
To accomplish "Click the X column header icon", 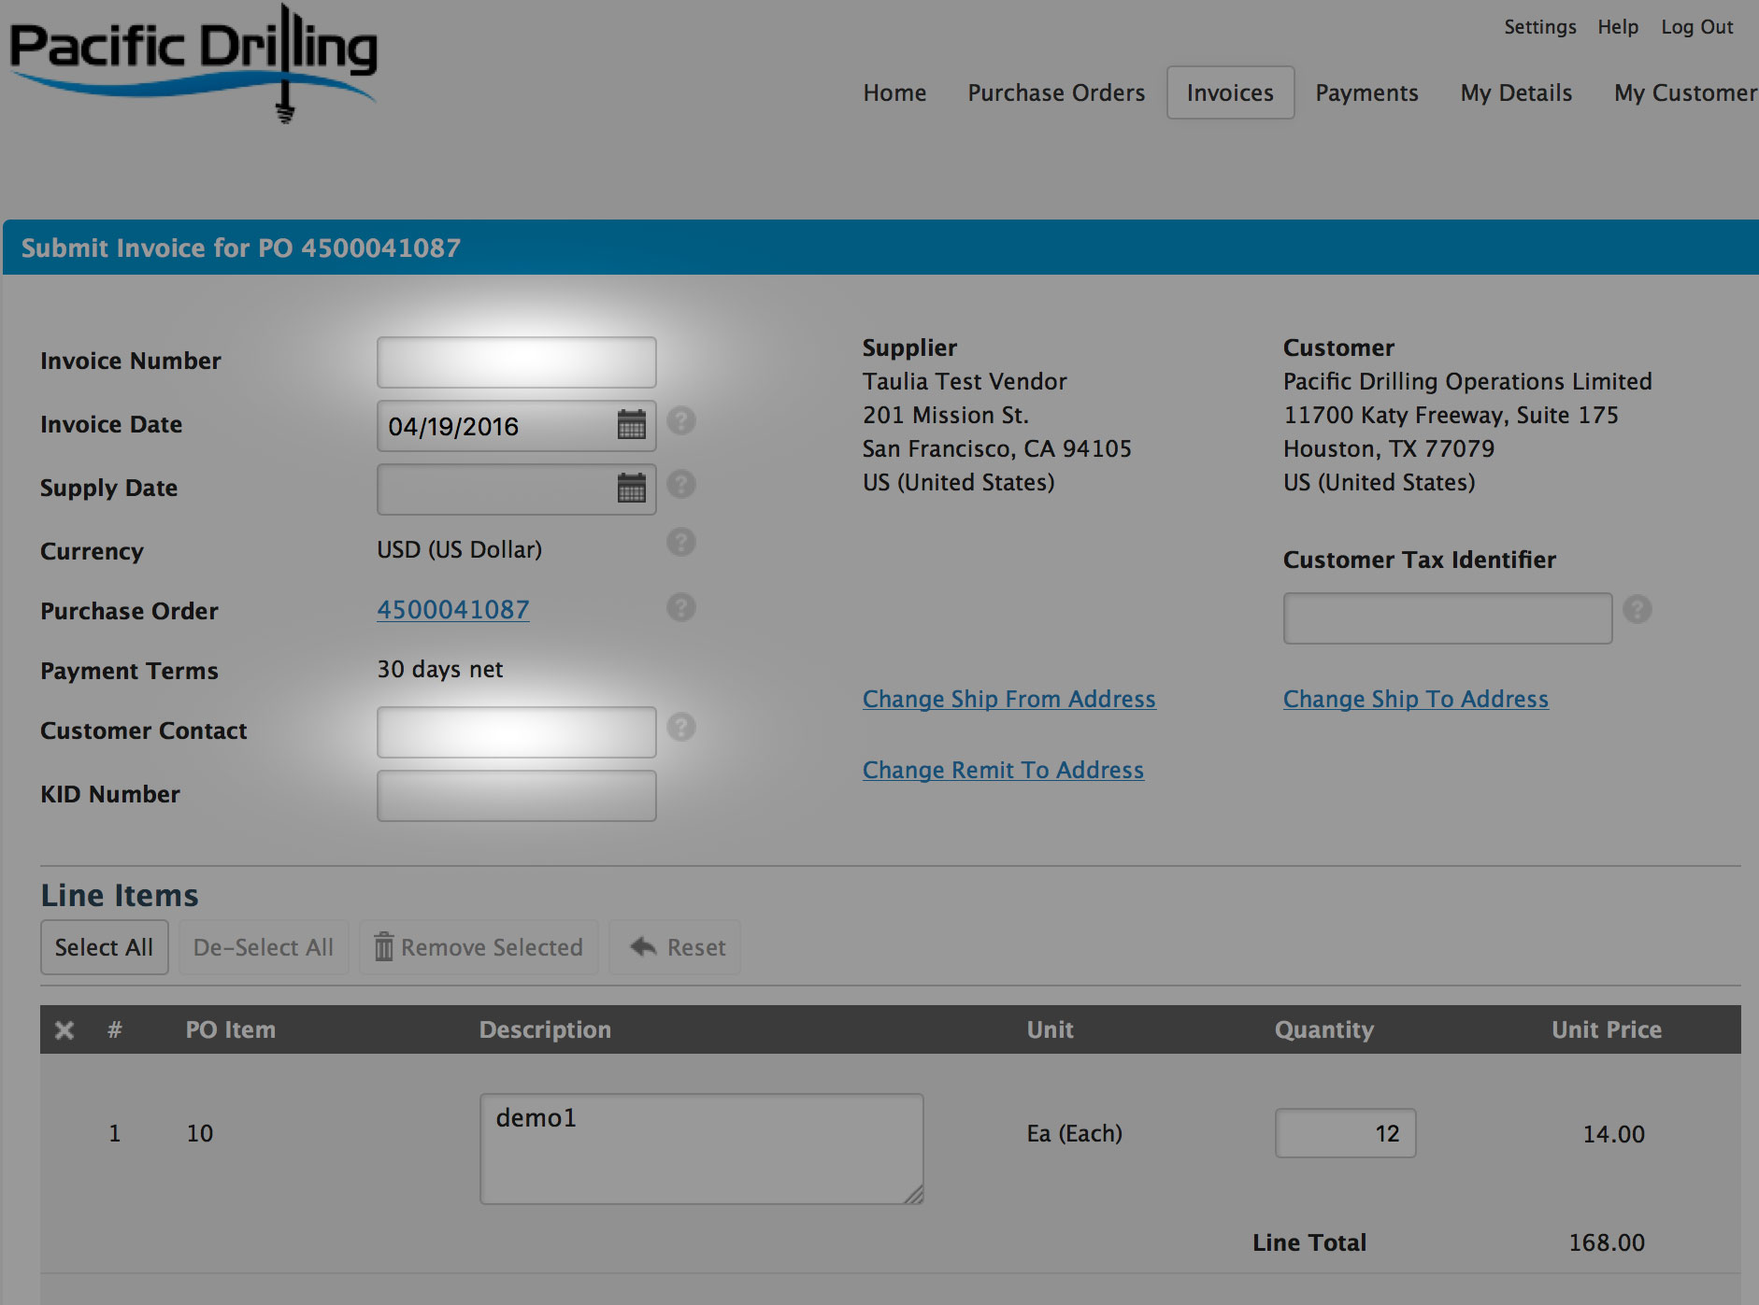I will 64,1030.
